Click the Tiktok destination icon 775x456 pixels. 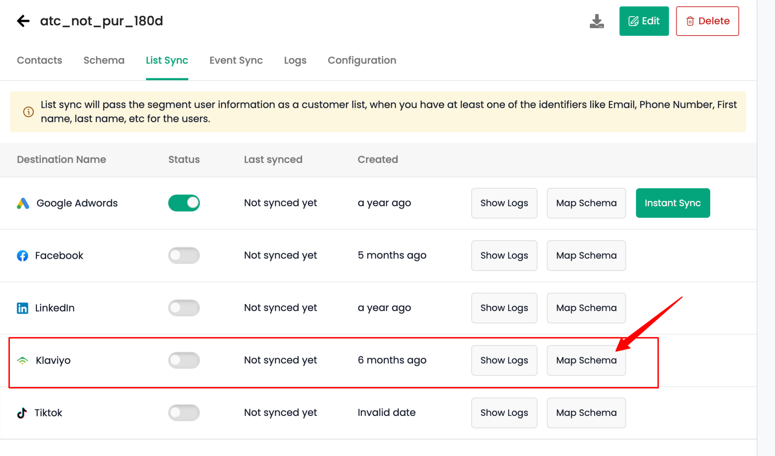coord(22,412)
